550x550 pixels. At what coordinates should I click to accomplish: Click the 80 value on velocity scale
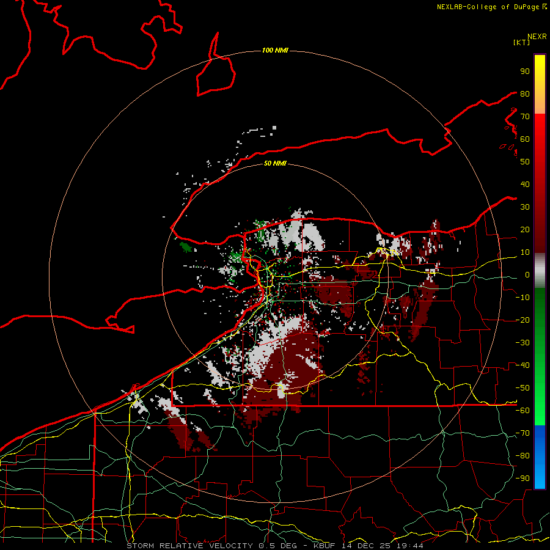pos(525,94)
